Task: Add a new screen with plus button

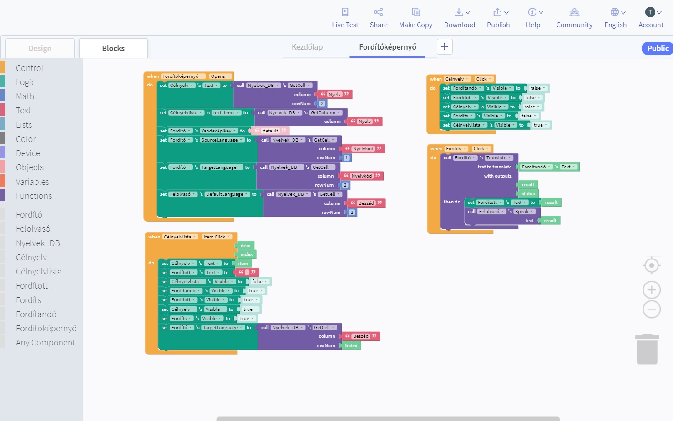Action: [445, 46]
